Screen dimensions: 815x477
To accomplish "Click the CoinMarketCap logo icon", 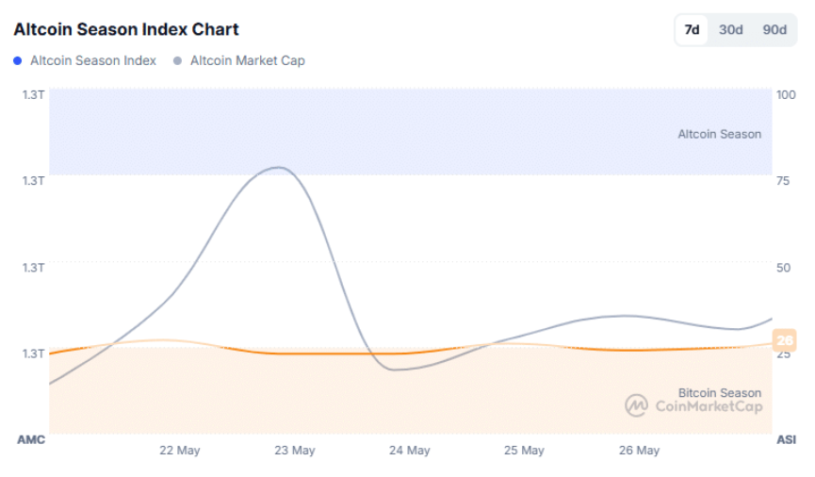I will coord(636,405).
